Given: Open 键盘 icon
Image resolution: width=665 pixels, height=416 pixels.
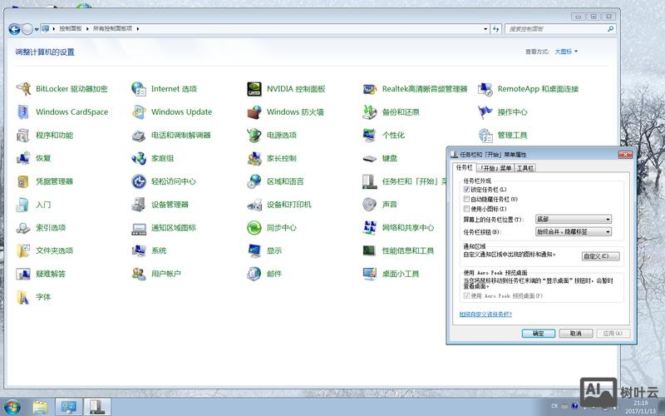Looking at the screenshot, I should 370,158.
